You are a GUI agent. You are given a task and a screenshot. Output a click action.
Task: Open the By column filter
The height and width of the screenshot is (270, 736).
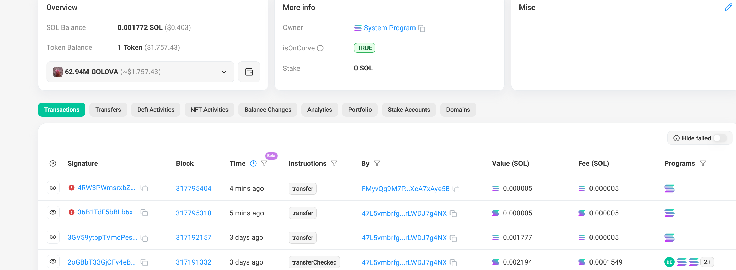coord(377,164)
